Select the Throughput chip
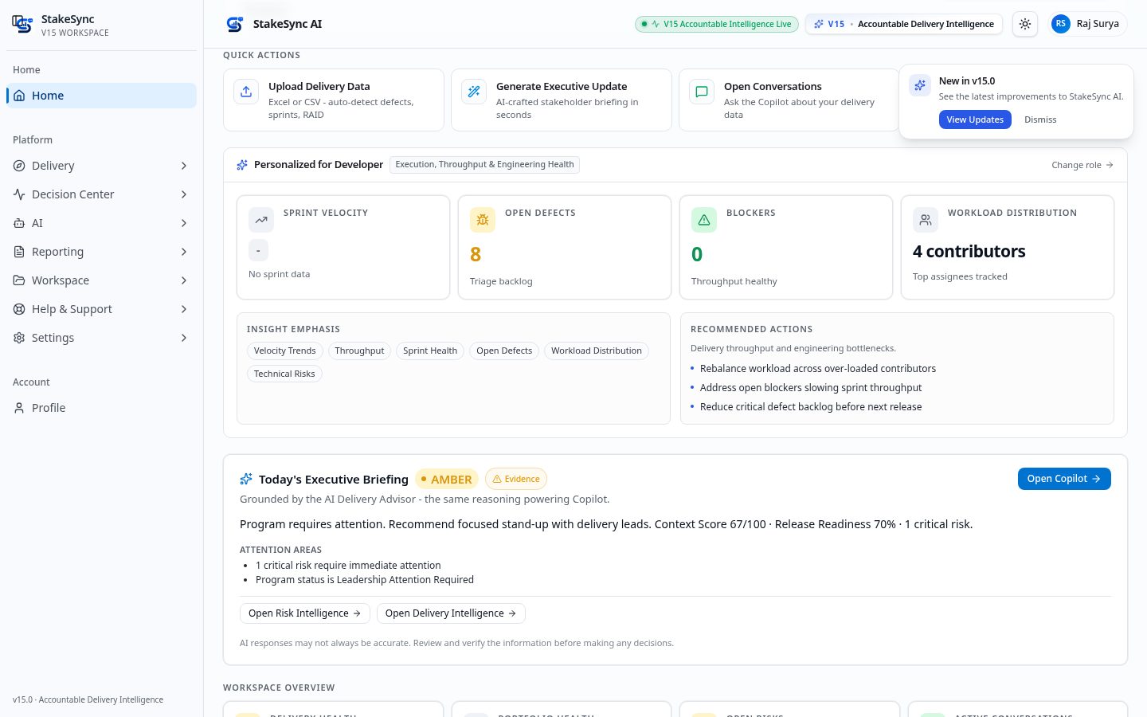 (359, 351)
